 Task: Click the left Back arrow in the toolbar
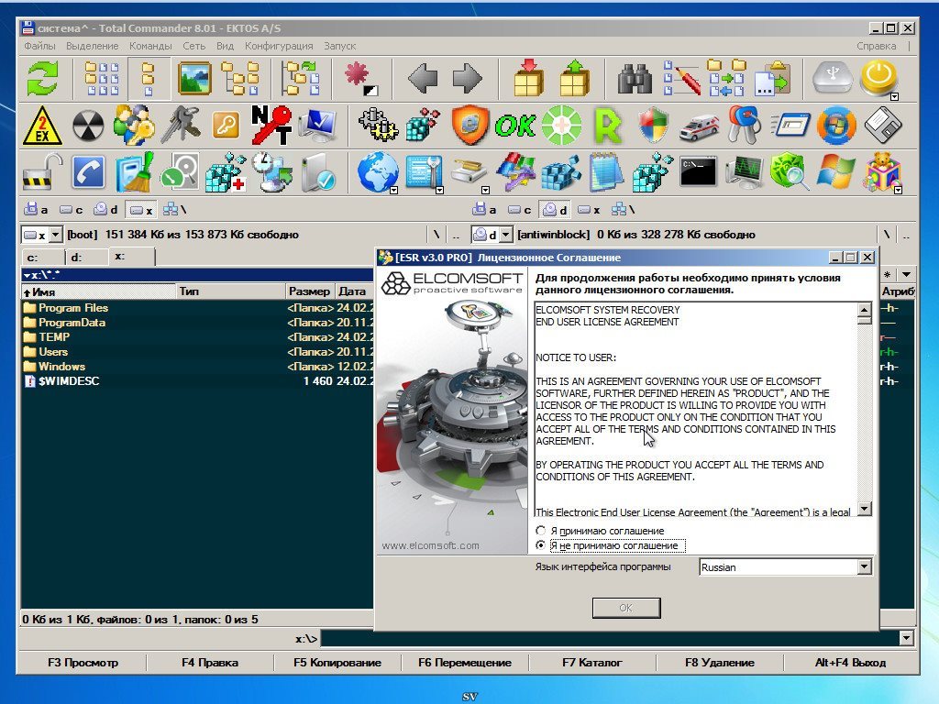(422, 79)
